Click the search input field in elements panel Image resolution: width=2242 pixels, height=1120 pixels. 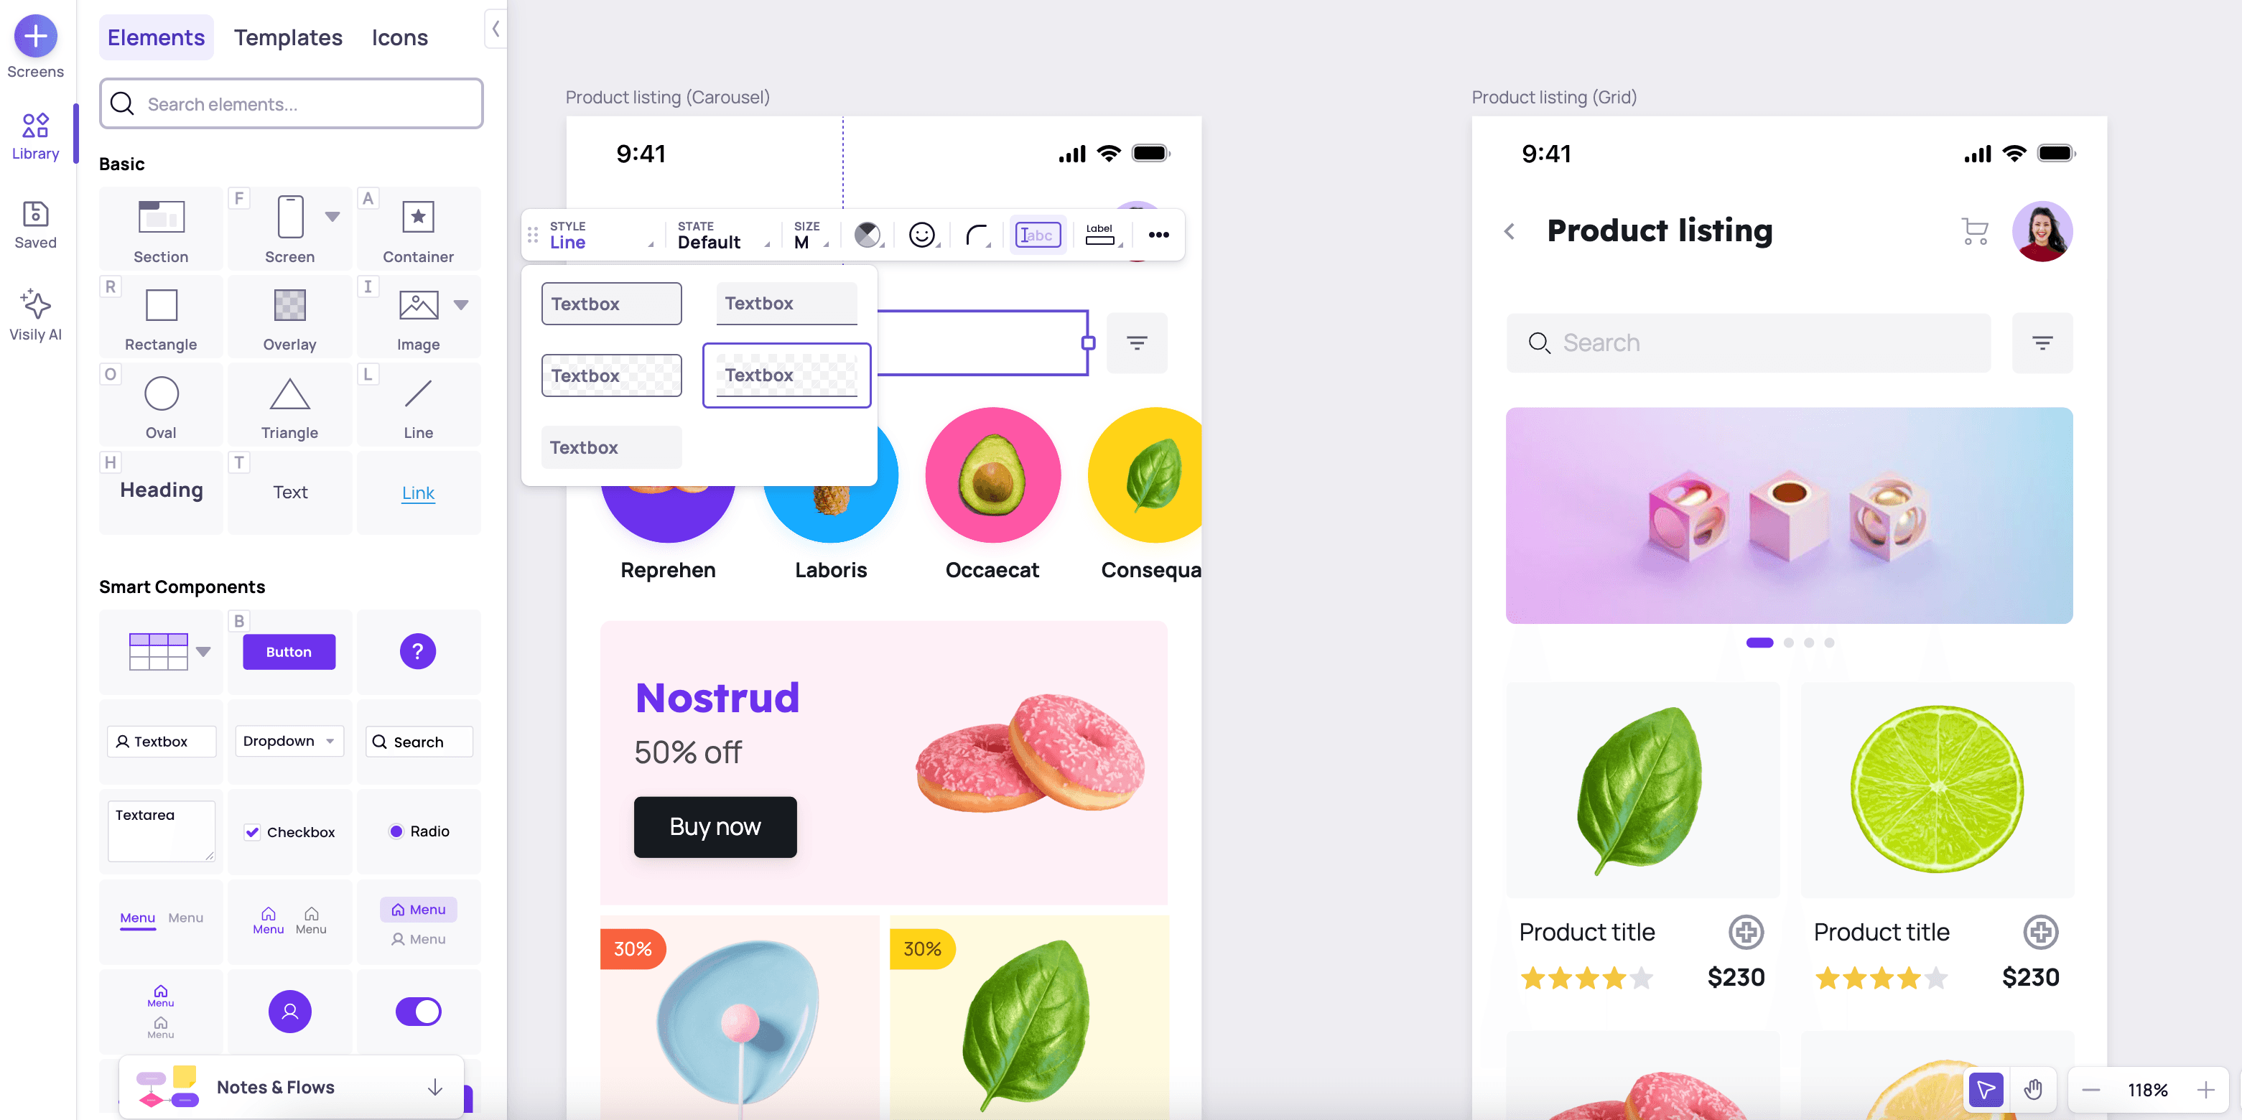pyautogui.click(x=290, y=103)
